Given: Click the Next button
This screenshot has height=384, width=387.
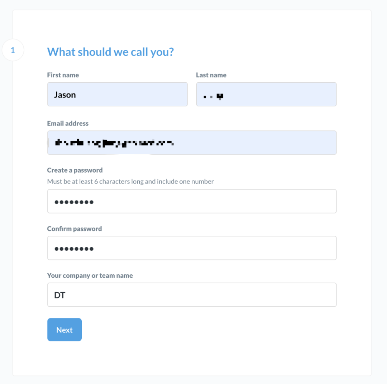Looking at the screenshot, I should pyautogui.click(x=64, y=330).
